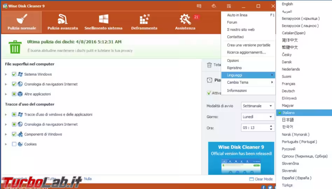Expand Componenti di Windows node

pos(6,134)
